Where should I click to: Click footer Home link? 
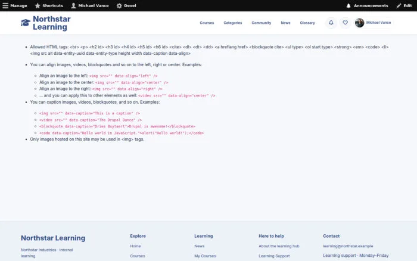click(135, 246)
